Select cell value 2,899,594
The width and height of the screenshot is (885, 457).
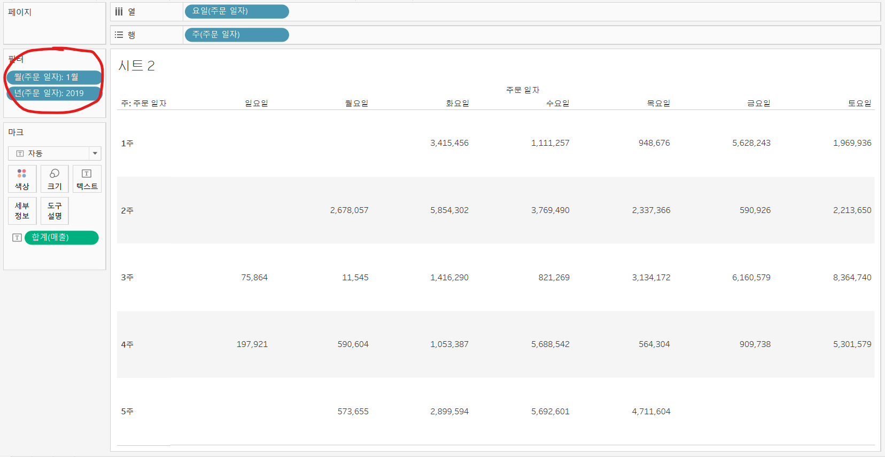pos(449,412)
